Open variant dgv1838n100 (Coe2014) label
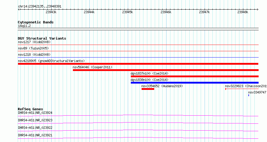The height and width of the screenshot is (142, 267). [x=149, y=80]
